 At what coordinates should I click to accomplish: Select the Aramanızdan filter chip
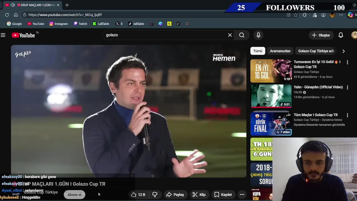pyautogui.click(x=280, y=51)
